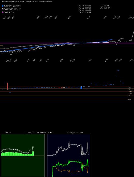Click the Avg V average volume text
Screen dimensions: 134x177
tap(105, 6)
